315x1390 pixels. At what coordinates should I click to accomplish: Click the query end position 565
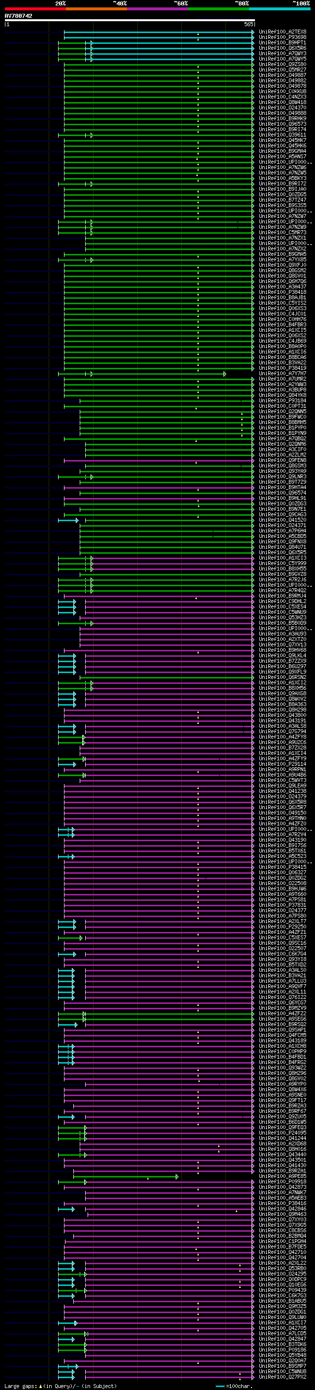click(x=249, y=24)
